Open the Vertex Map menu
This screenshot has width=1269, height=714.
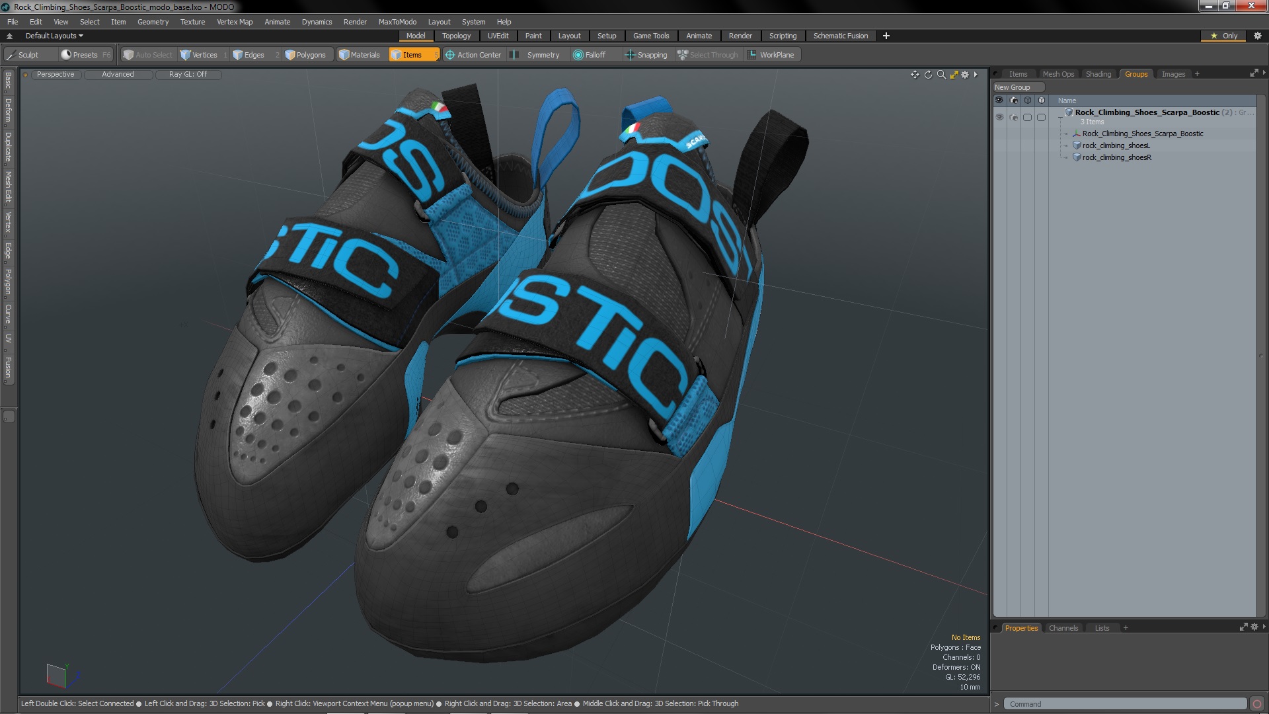(235, 22)
